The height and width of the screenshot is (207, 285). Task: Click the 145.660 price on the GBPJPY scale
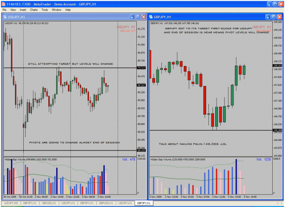[x=278, y=156]
